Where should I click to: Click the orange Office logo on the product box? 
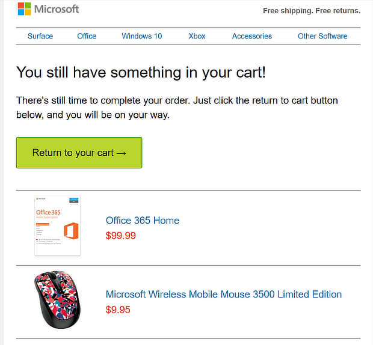click(71, 231)
